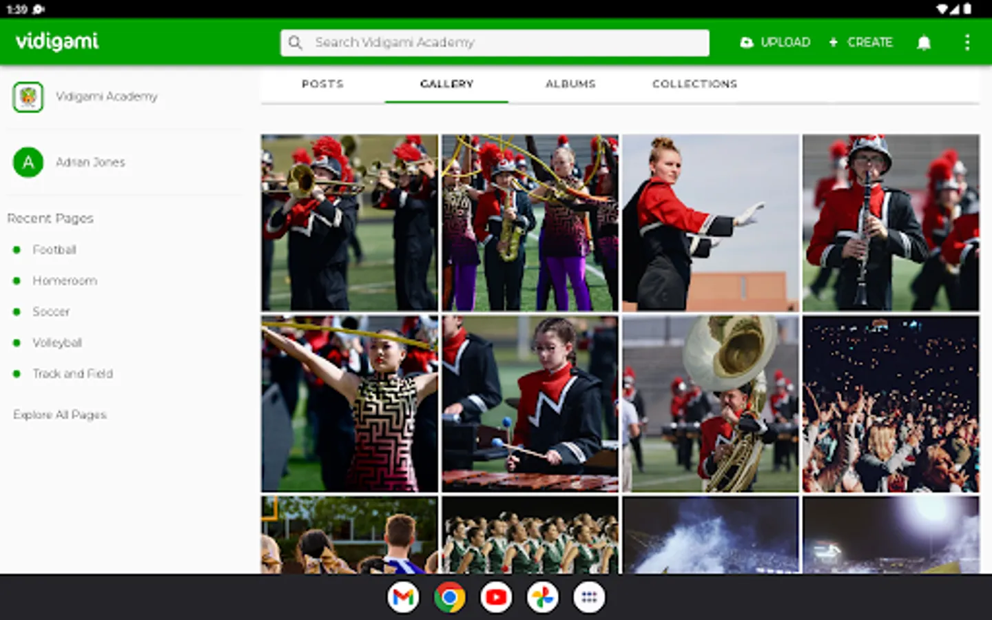Launch Chrome from the taskbar
Screen dimensions: 992x620
point(449,597)
